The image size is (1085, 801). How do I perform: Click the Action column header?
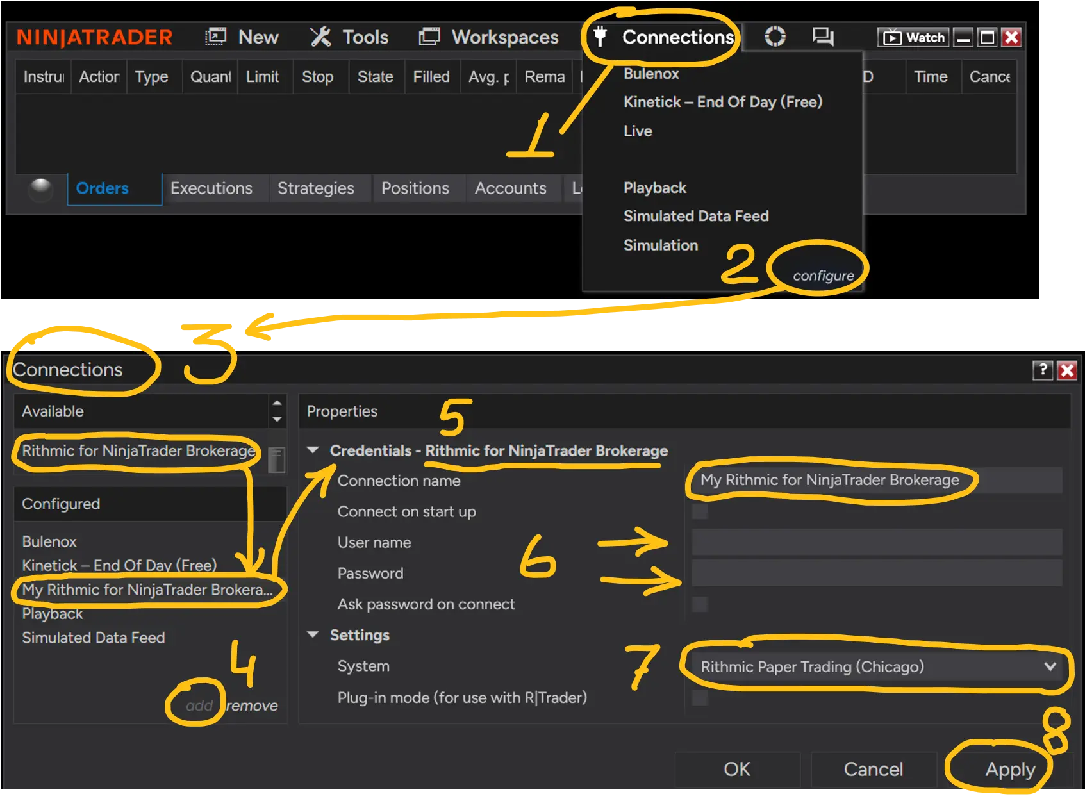[99, 77]
